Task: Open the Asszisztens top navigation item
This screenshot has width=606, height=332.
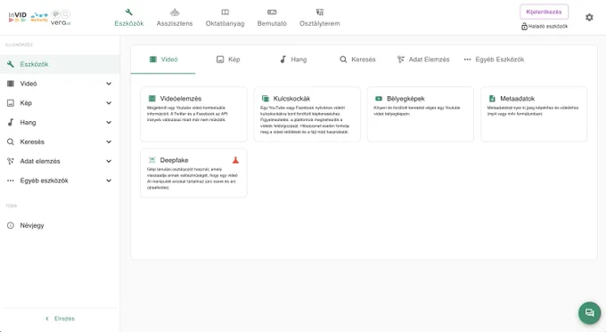Action: point(175,18)
